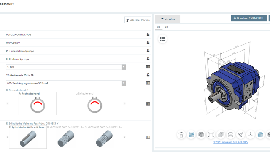Screen dimensions: 270x152
Task: Switch to the 2D view tab
Action: [x=166, y=27]
